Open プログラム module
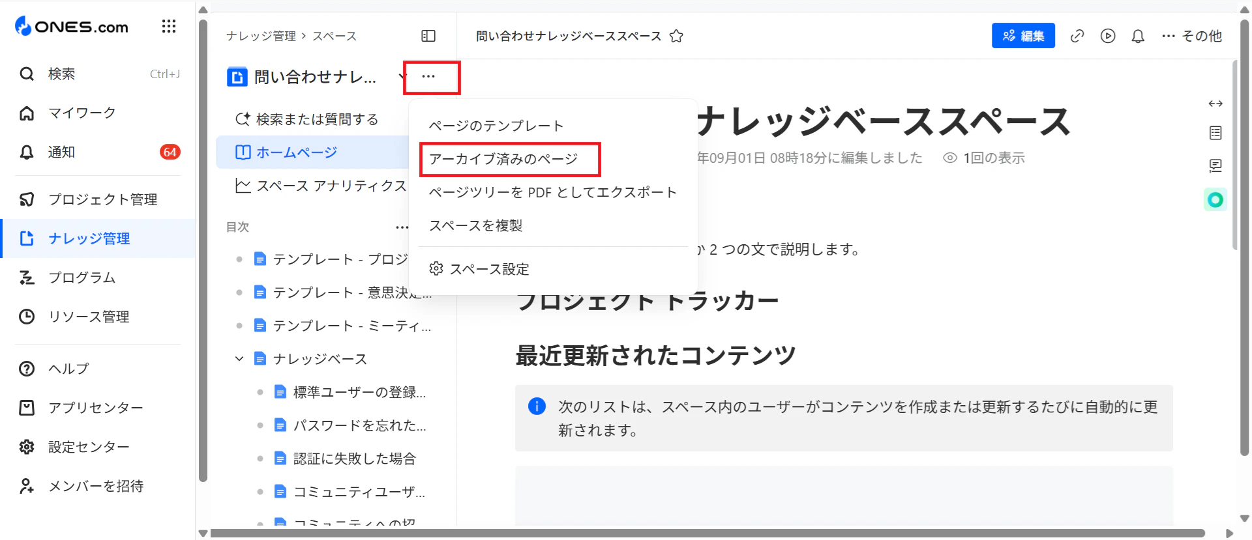The image size is (1252, 540). point(98,277)
